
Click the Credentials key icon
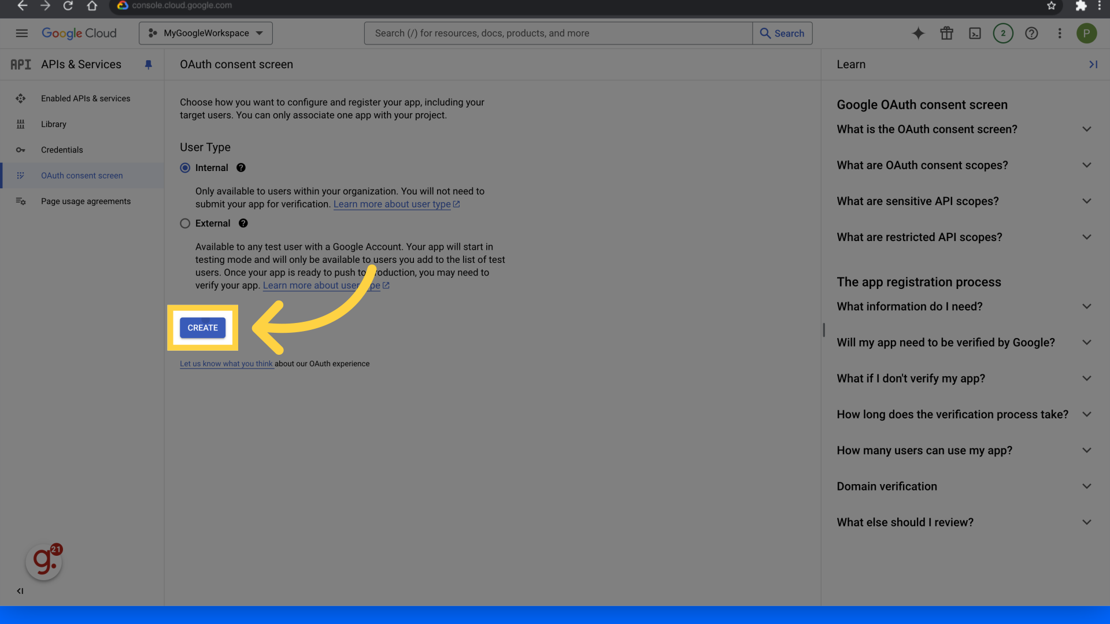[x=21, y=150]
